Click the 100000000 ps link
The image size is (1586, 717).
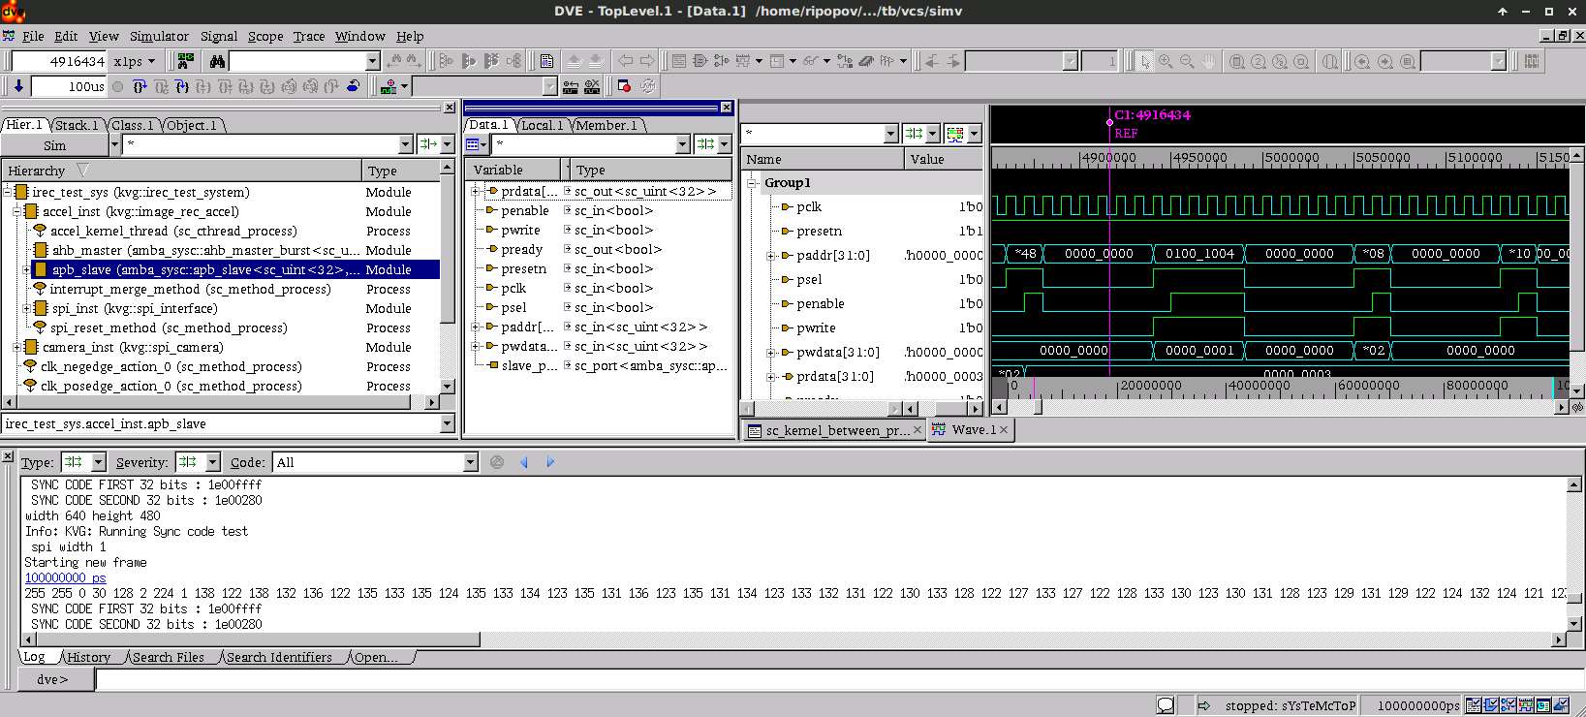point(65,577)
